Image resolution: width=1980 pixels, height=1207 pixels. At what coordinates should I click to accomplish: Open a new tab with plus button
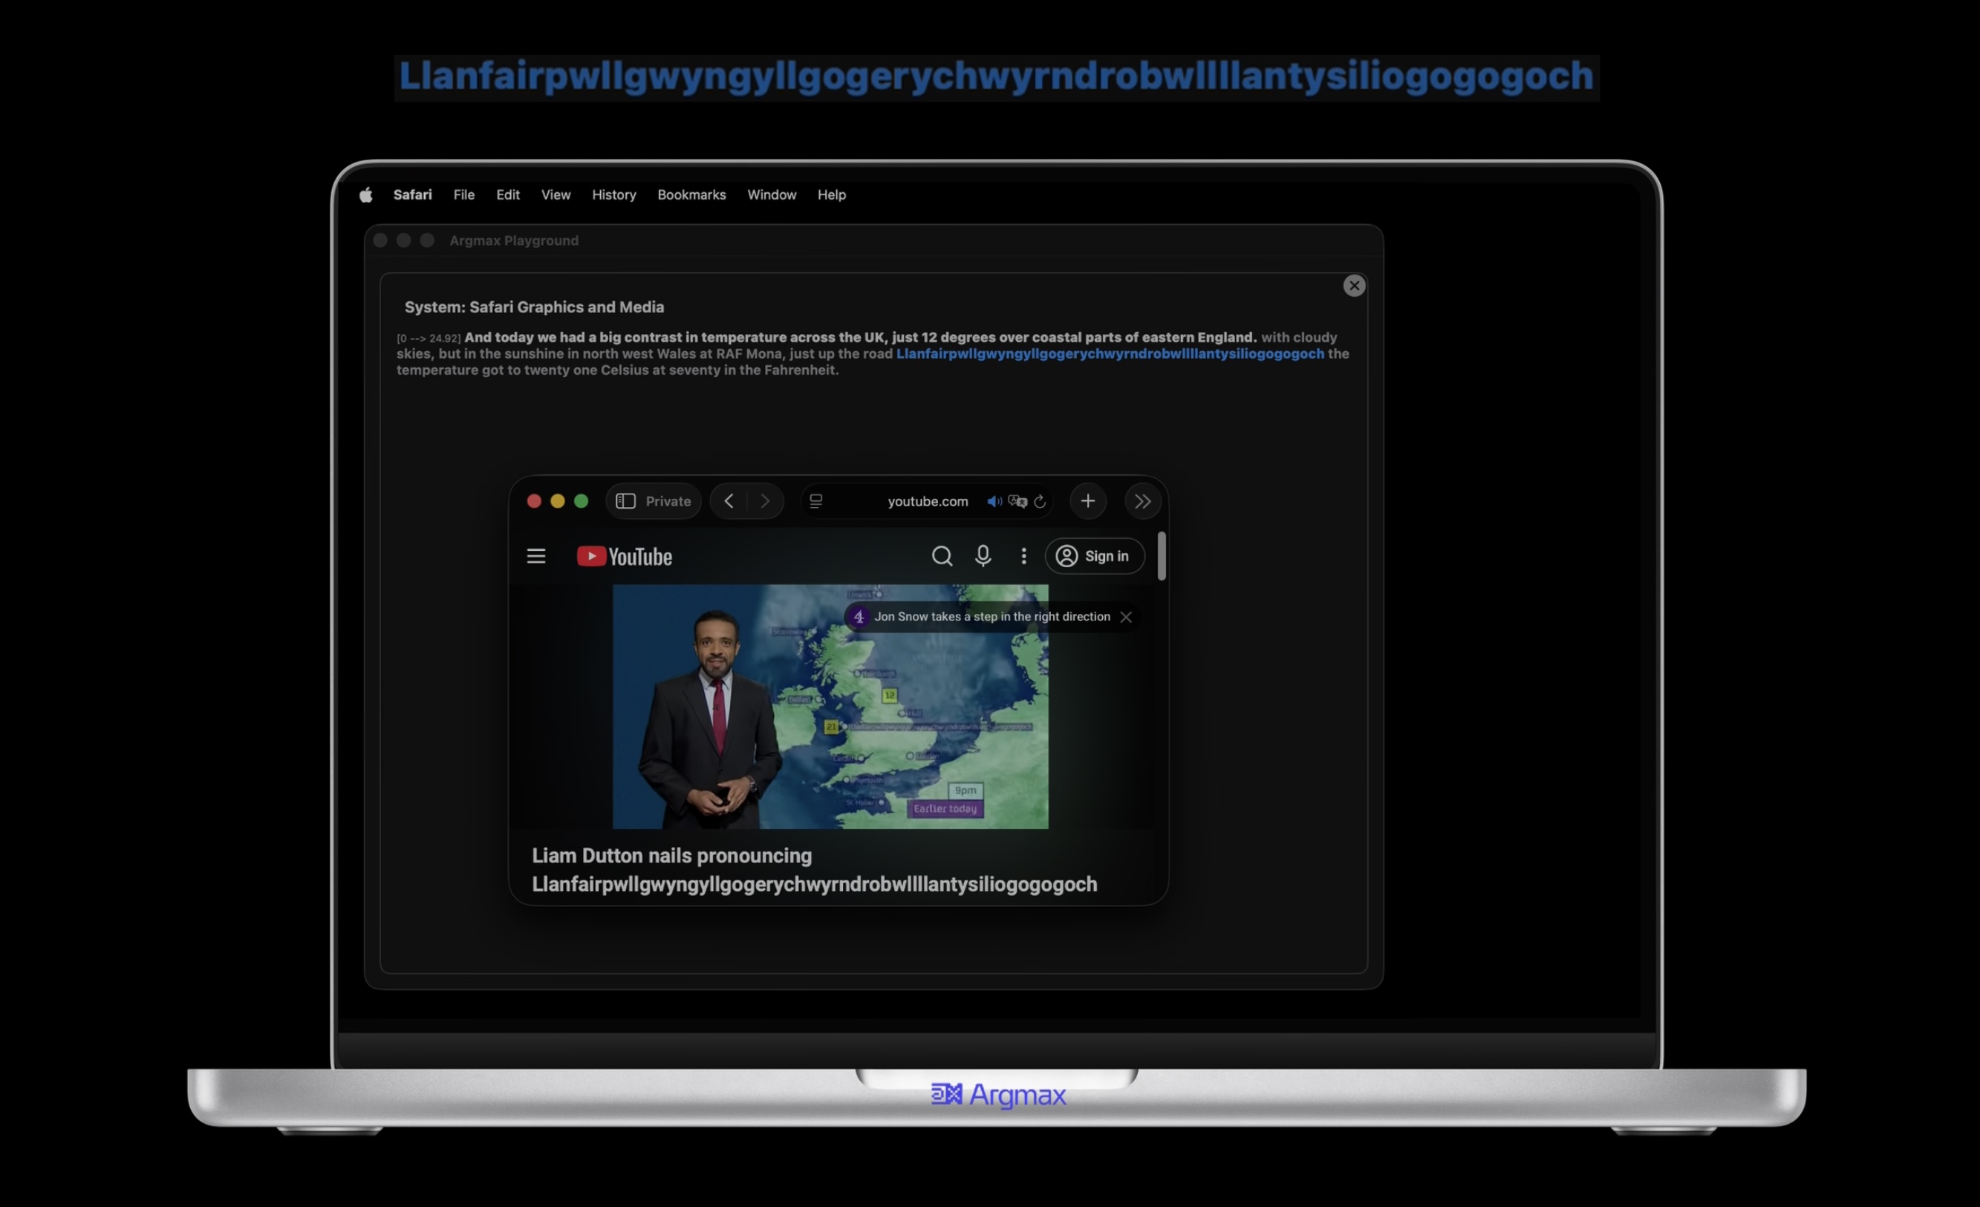(1087, 501)
